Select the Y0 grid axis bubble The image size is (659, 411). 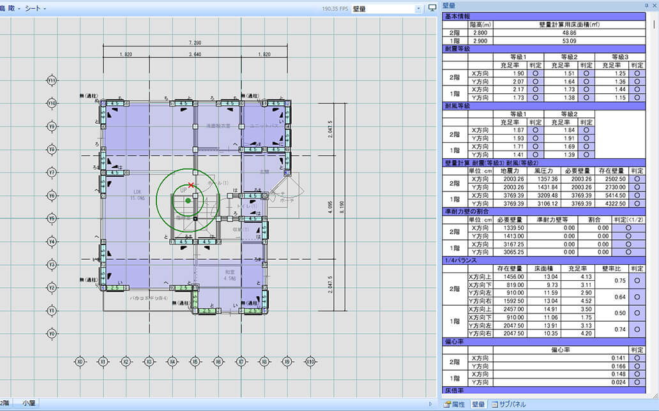point(52,334)
